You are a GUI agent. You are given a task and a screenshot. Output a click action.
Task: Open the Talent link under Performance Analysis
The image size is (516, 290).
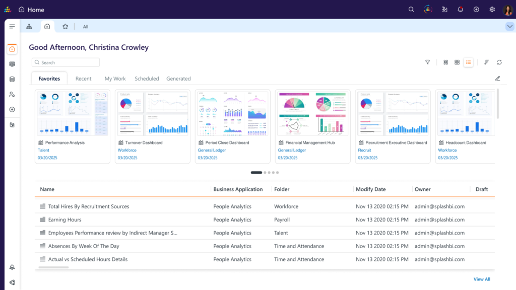[x=44, y=150]
